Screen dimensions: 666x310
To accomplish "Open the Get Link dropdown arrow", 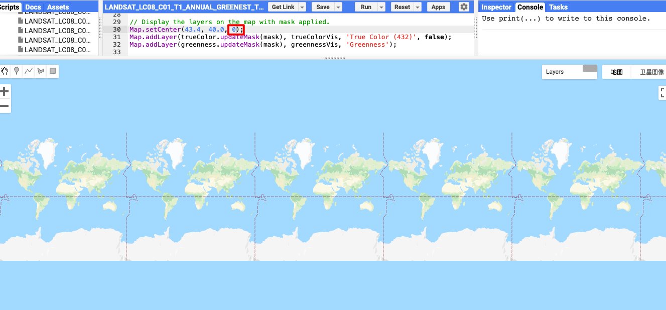I will 302,7.
